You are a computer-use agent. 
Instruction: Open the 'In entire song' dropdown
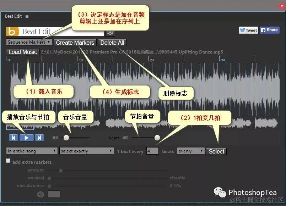[x=32, y=151]
